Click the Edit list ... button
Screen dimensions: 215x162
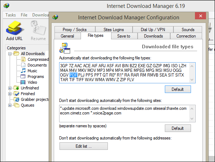[83, 146]
